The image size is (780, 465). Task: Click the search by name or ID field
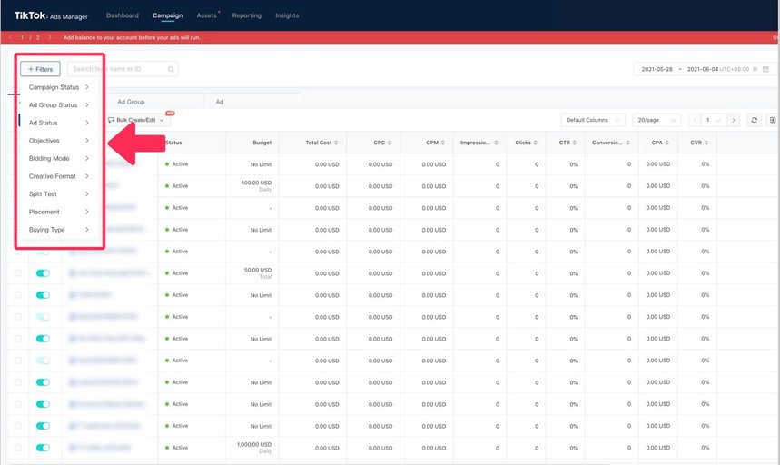(x=116, y=69)
